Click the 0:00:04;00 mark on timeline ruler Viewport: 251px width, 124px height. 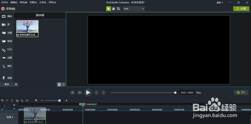tap(112, 110)
